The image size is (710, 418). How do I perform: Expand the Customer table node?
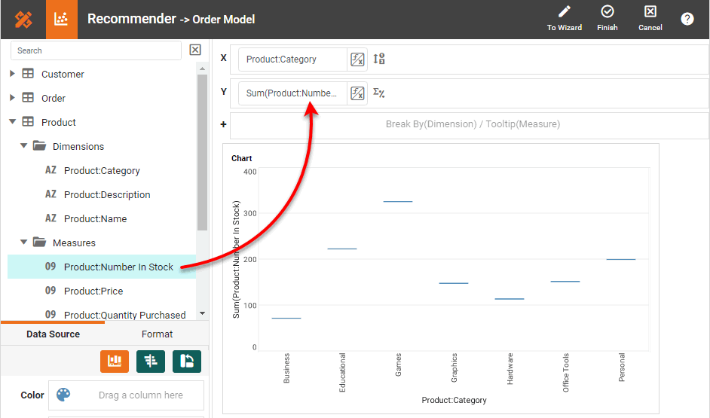(x=12, y=74)
